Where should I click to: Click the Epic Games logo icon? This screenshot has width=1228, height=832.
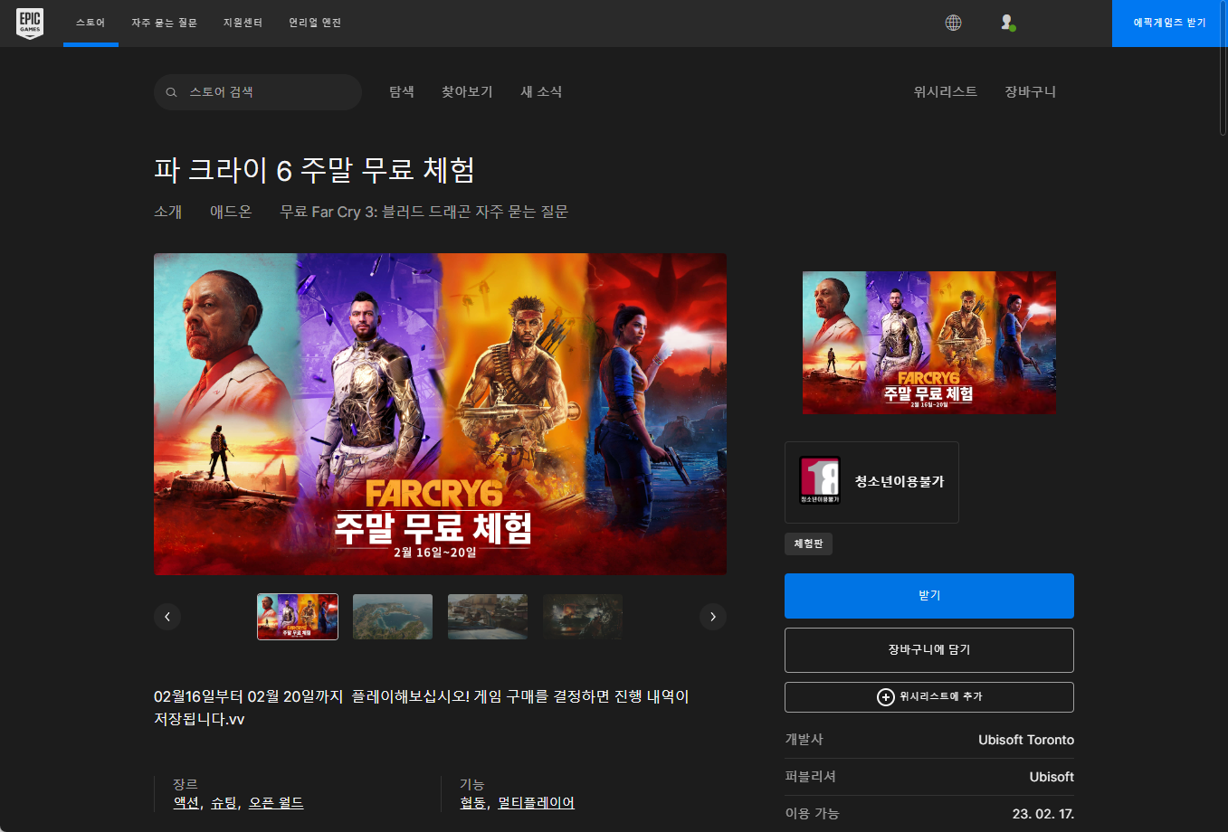point(30,24)
